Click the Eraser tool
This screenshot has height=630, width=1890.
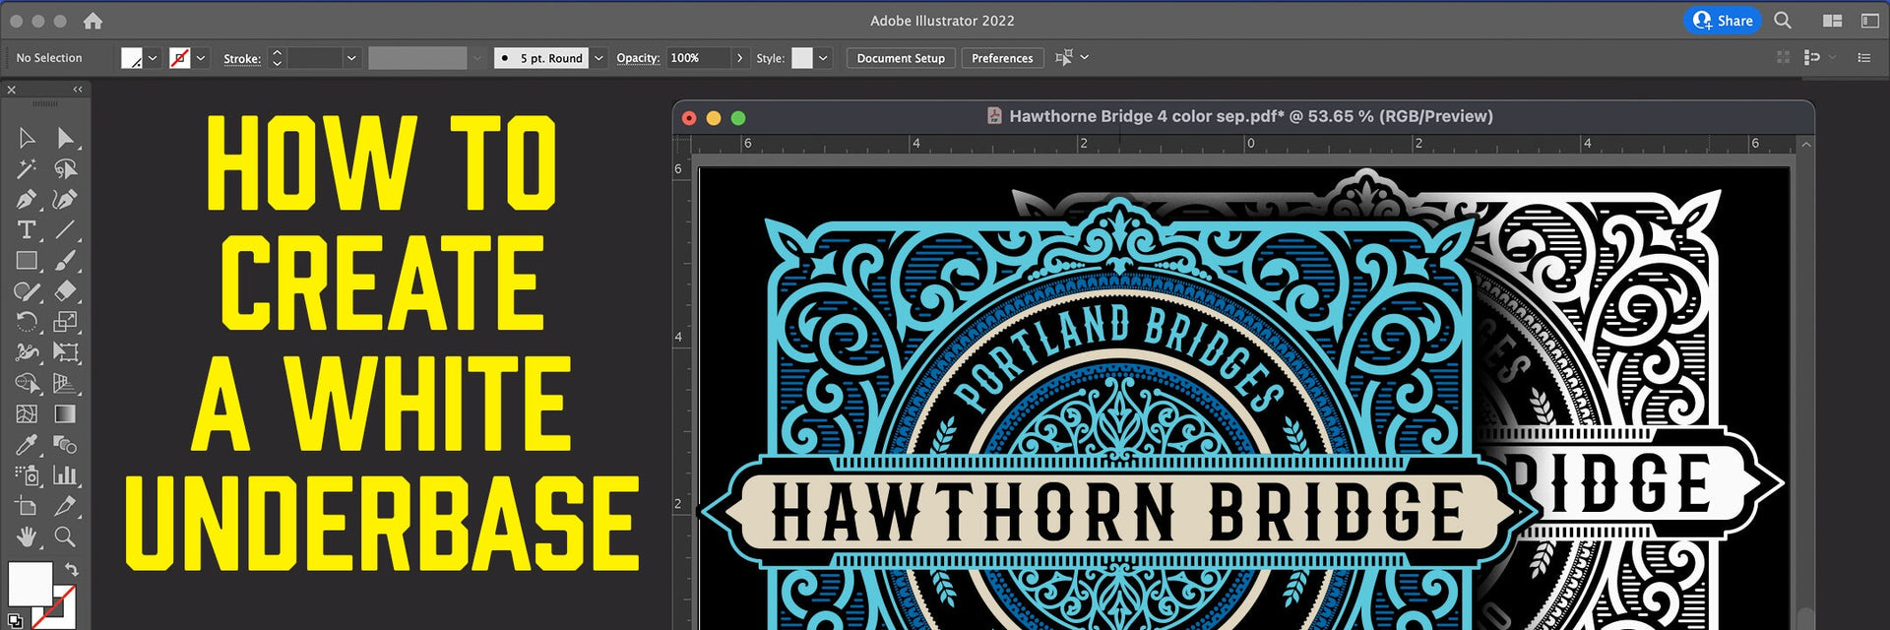(65, 291)
